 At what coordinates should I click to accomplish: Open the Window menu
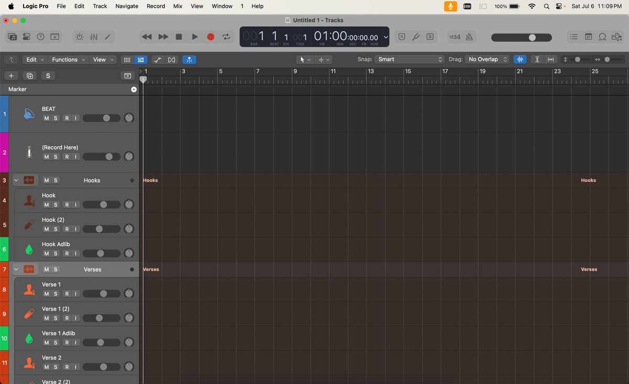coord(222,6)
